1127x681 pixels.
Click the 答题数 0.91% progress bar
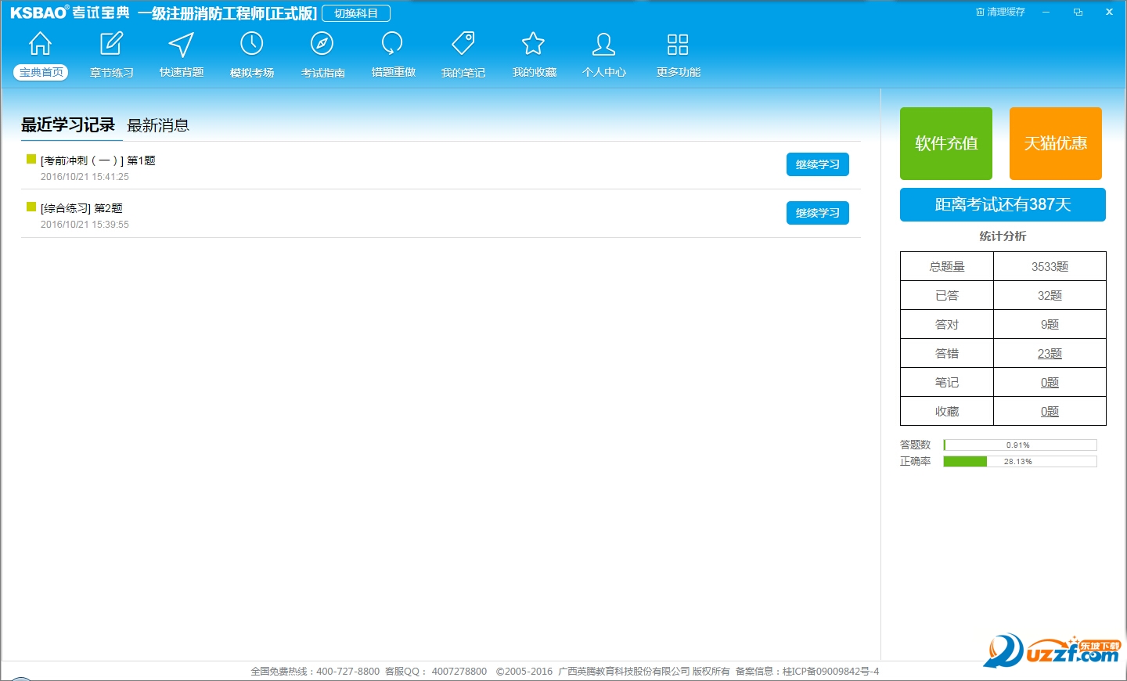pyautogui.click(x=1020, y=445)
